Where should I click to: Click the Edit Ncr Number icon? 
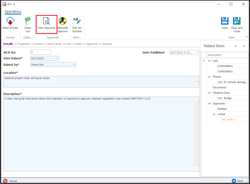pos(77,21)
